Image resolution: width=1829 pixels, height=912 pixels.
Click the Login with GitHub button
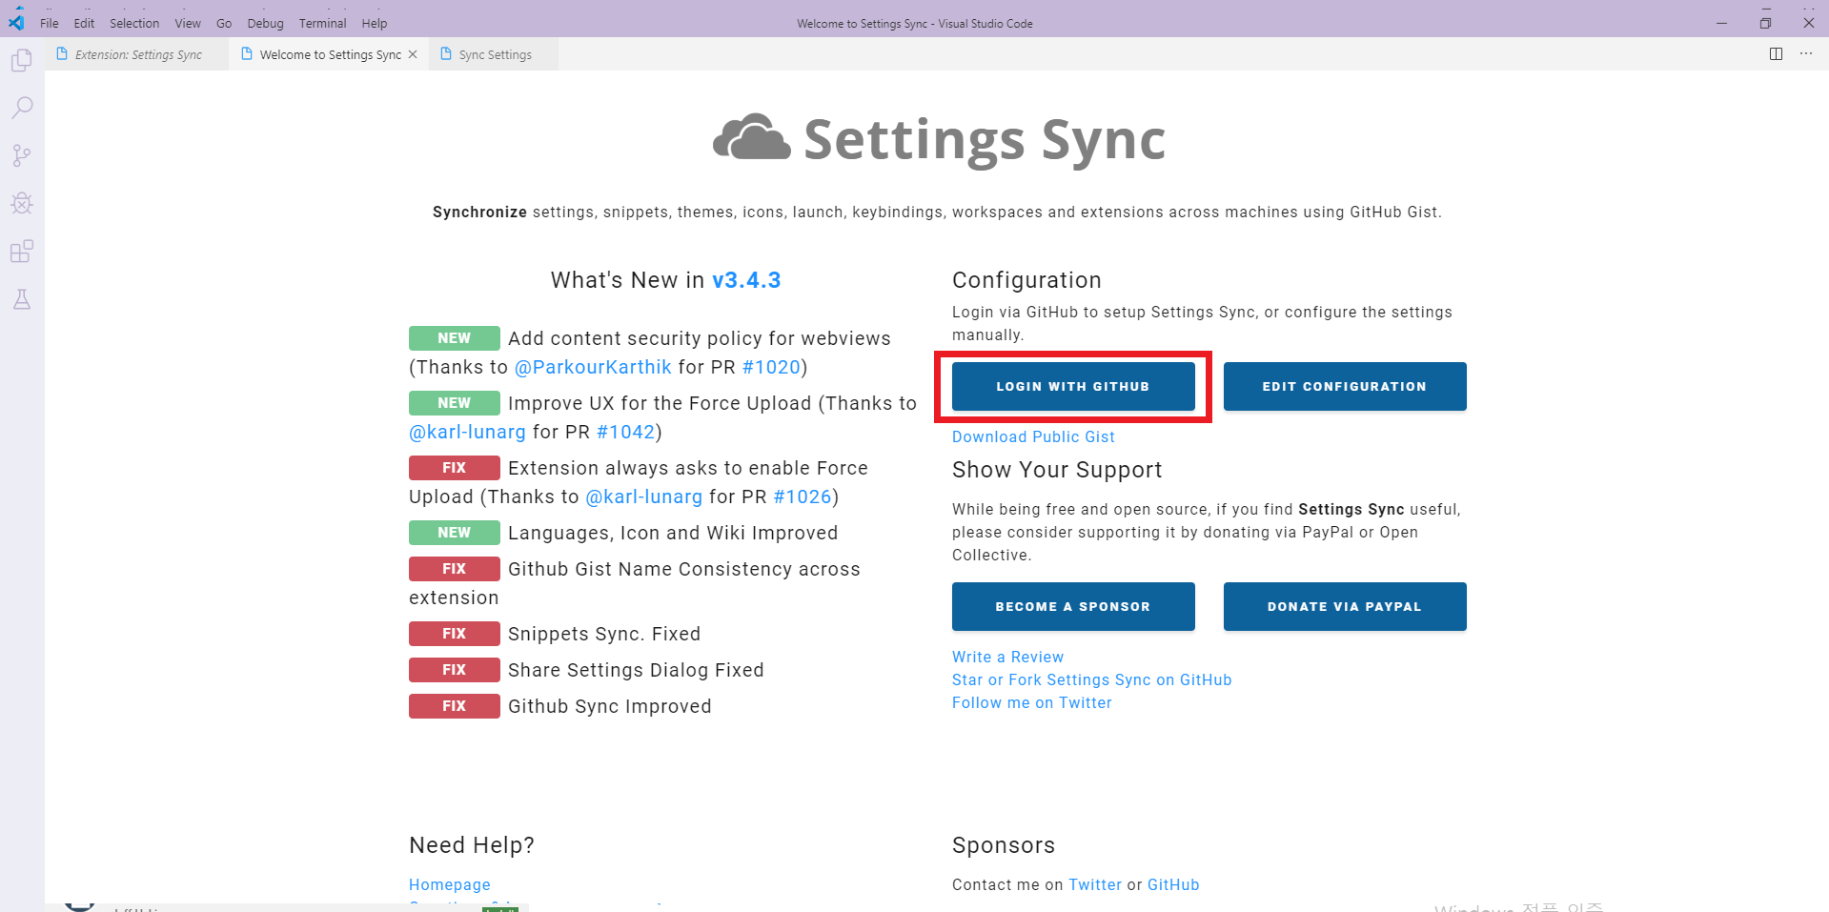[x=1073, y=386]
